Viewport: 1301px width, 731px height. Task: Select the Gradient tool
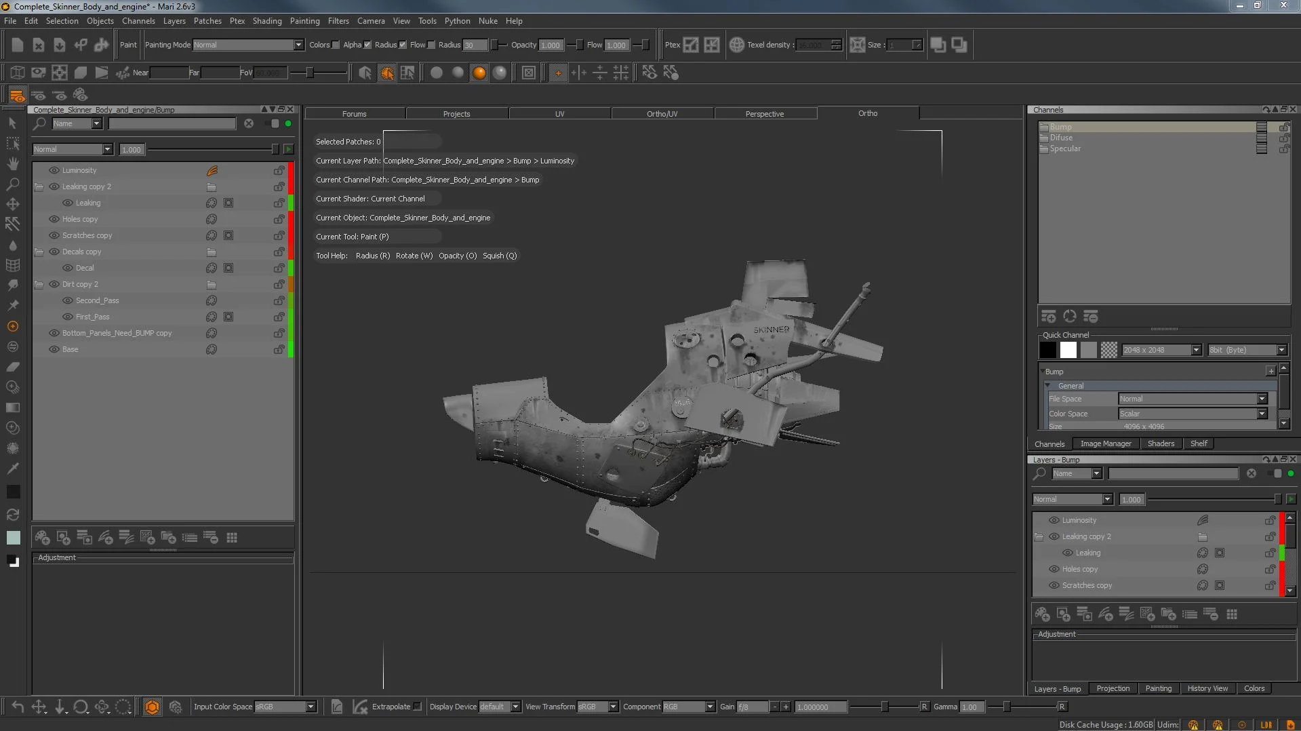[12, 408]
